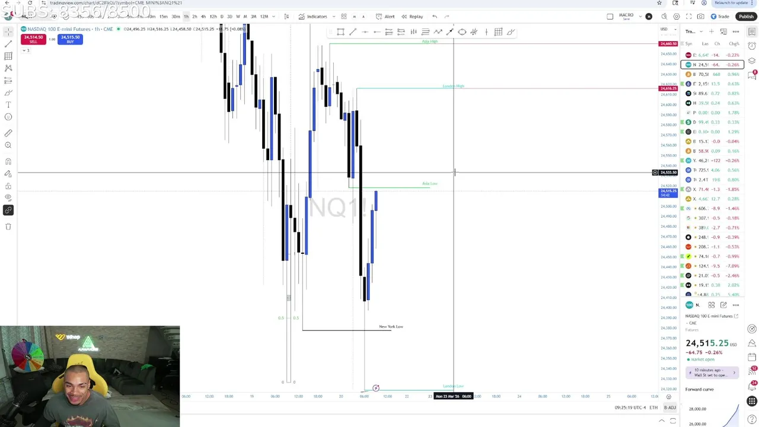Toggle the layout checkbox beside MACRO
This screenshot has height=427, width=759.
point(610,17)
